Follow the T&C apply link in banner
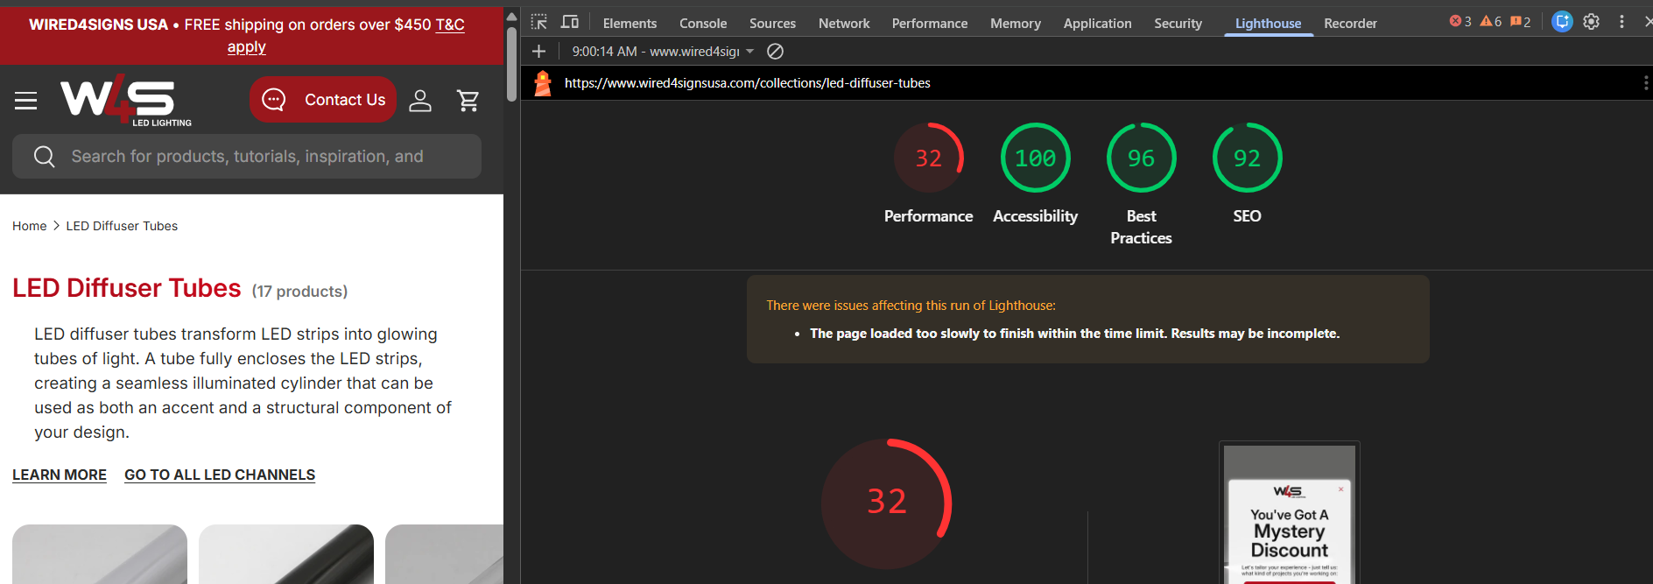1653x584 pixels. [x=450, y=25]
